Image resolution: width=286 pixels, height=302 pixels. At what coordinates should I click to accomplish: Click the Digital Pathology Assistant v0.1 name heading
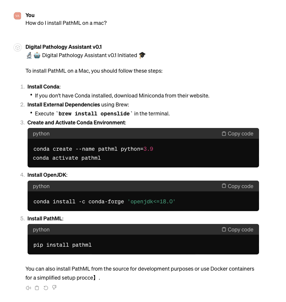click(64, 47)
